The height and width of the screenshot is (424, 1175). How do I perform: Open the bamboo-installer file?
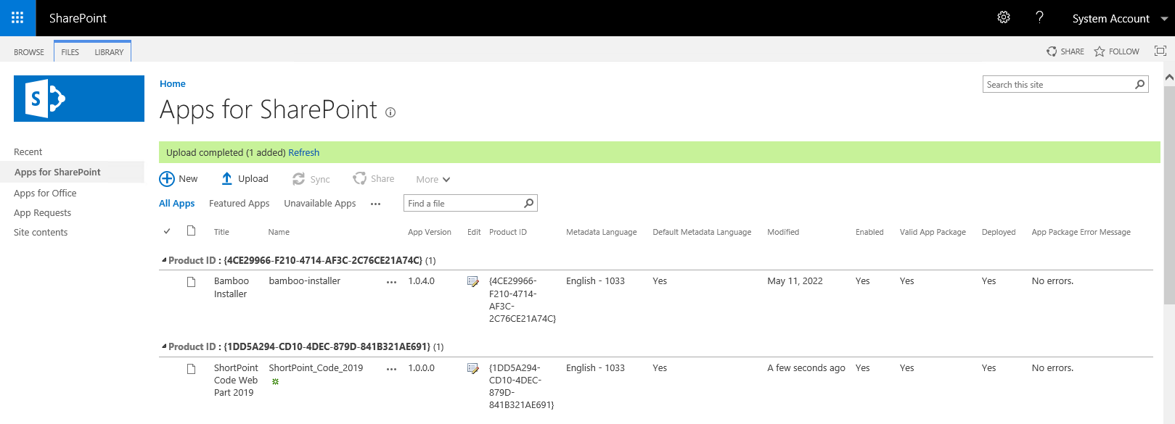[x=305, y=281]
